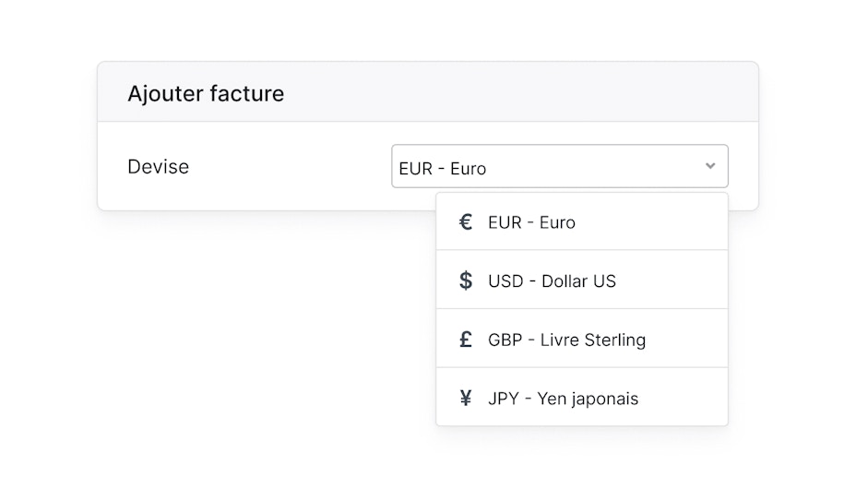
Task: Click the dollar sign icon
Action: click(466, 280)
